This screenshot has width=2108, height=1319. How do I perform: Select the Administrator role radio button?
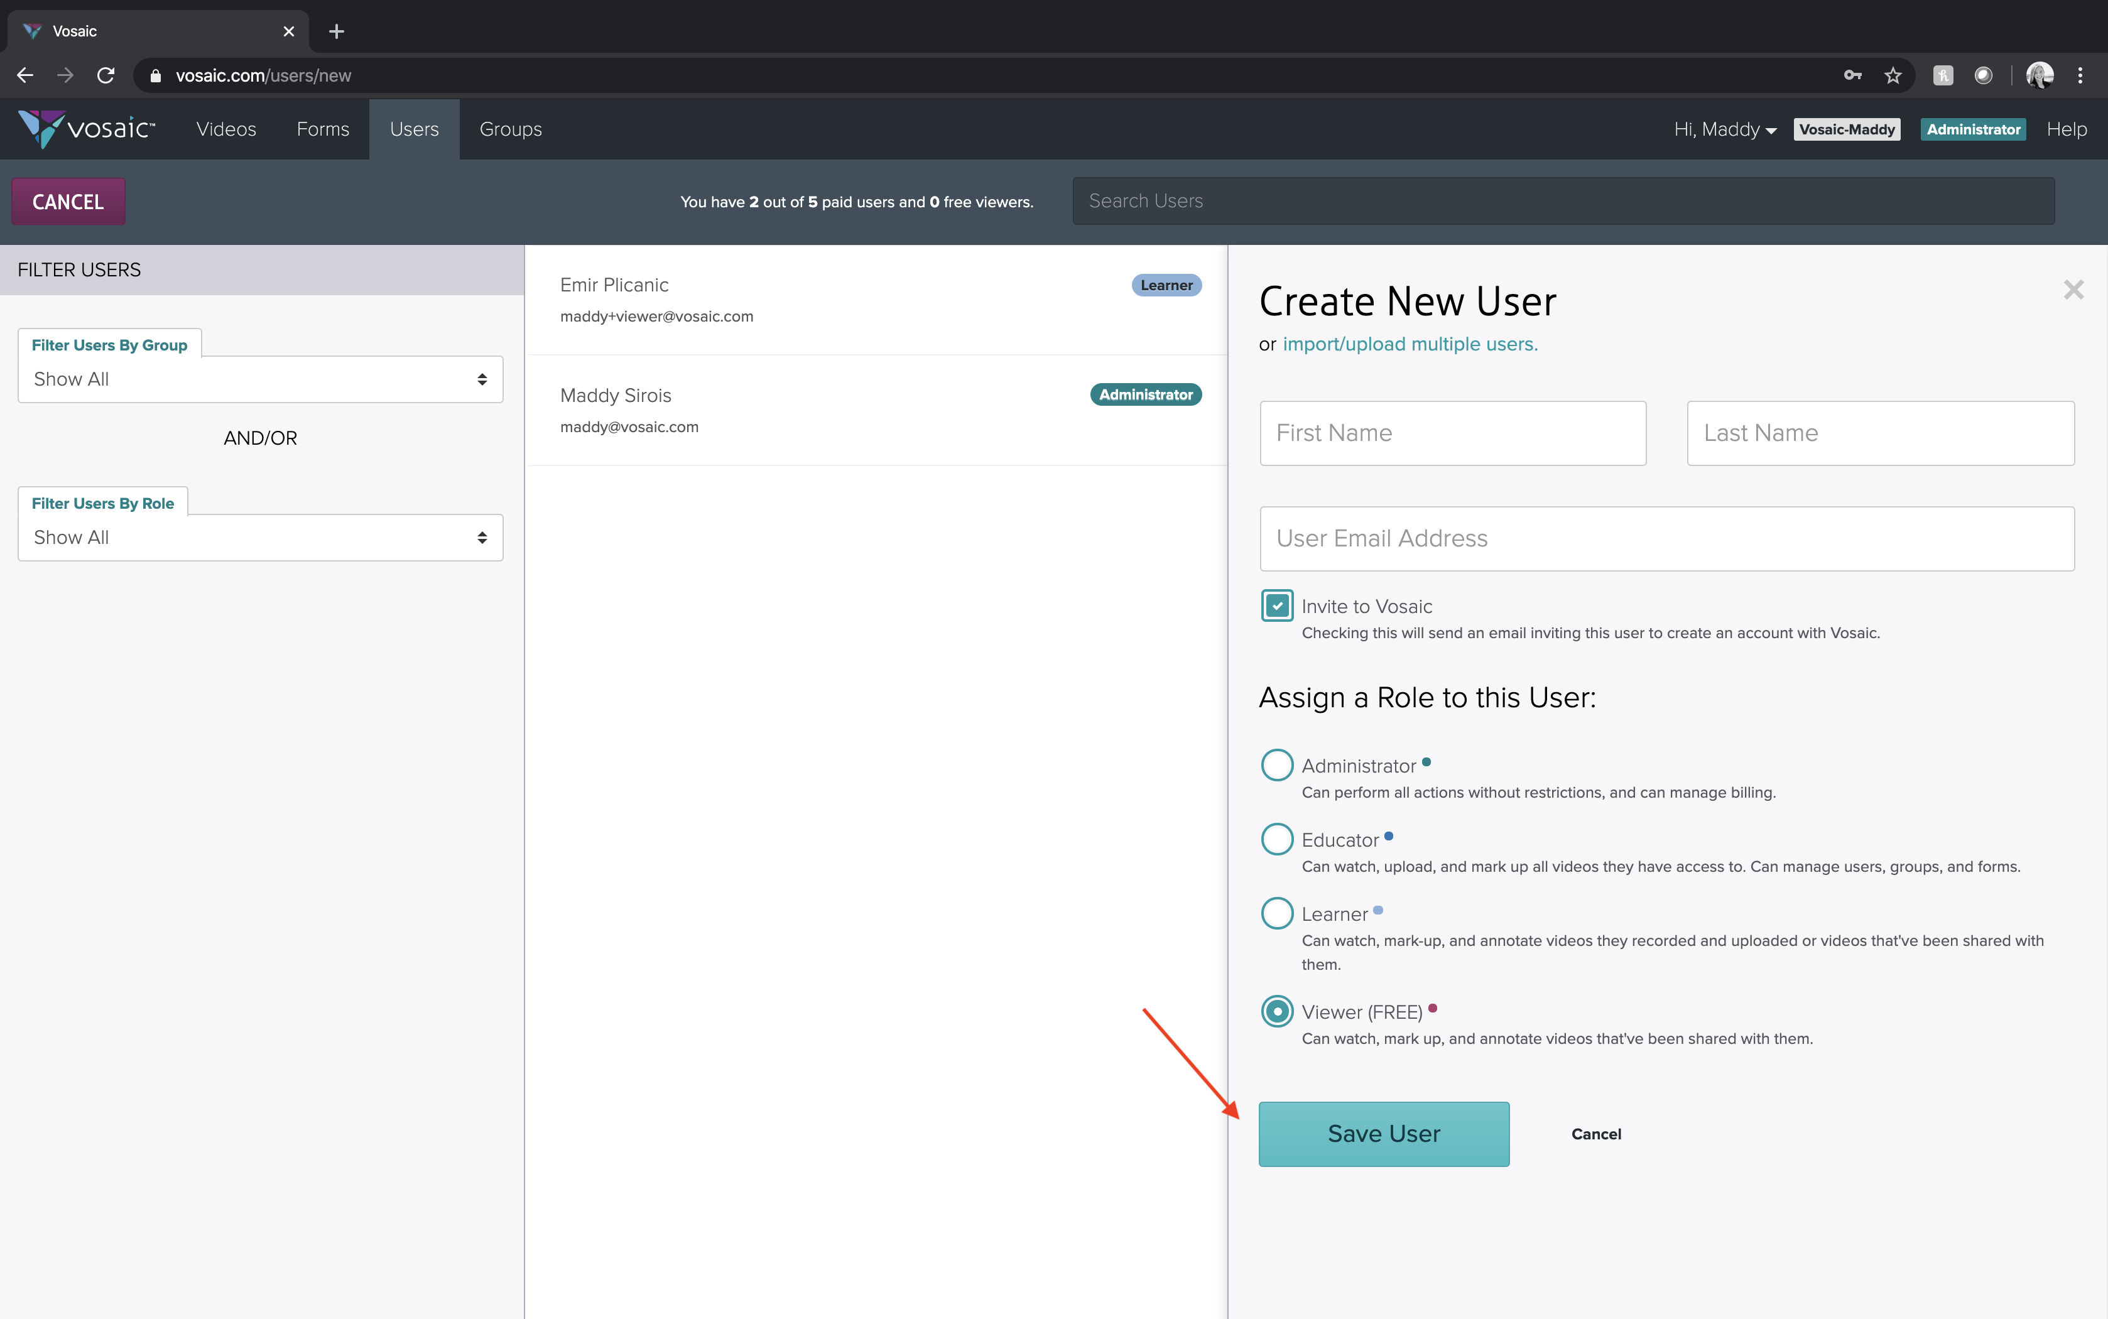click(x=1277, y=765)
